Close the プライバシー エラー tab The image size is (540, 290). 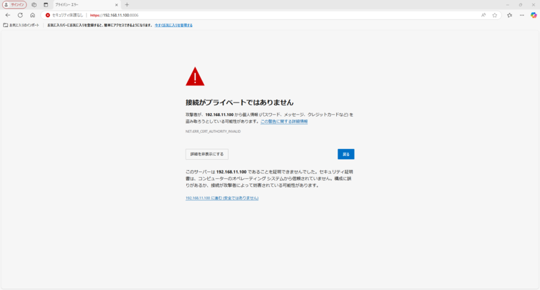coord(116,5)
